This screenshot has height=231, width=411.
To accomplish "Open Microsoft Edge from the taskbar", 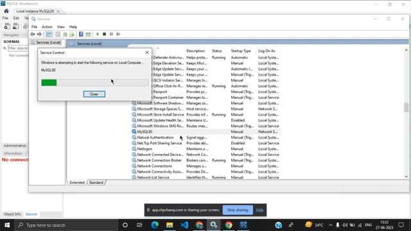I will click(x=155, y=225).
